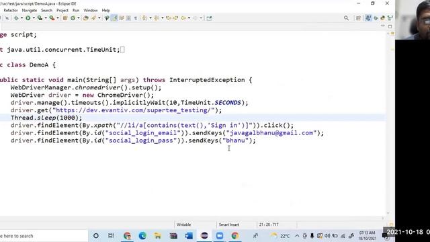Click the Open Perspective icon

pyautogui.click(x=358, y=18)
